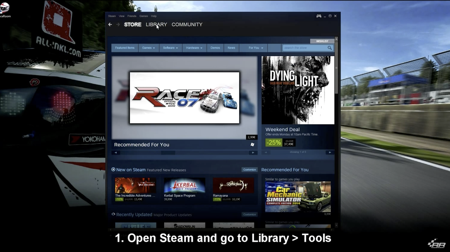Screen dimensions: 450x252
Task: Click the -25% discount badge
Action: pyautogui.click(x=274, y=143)
